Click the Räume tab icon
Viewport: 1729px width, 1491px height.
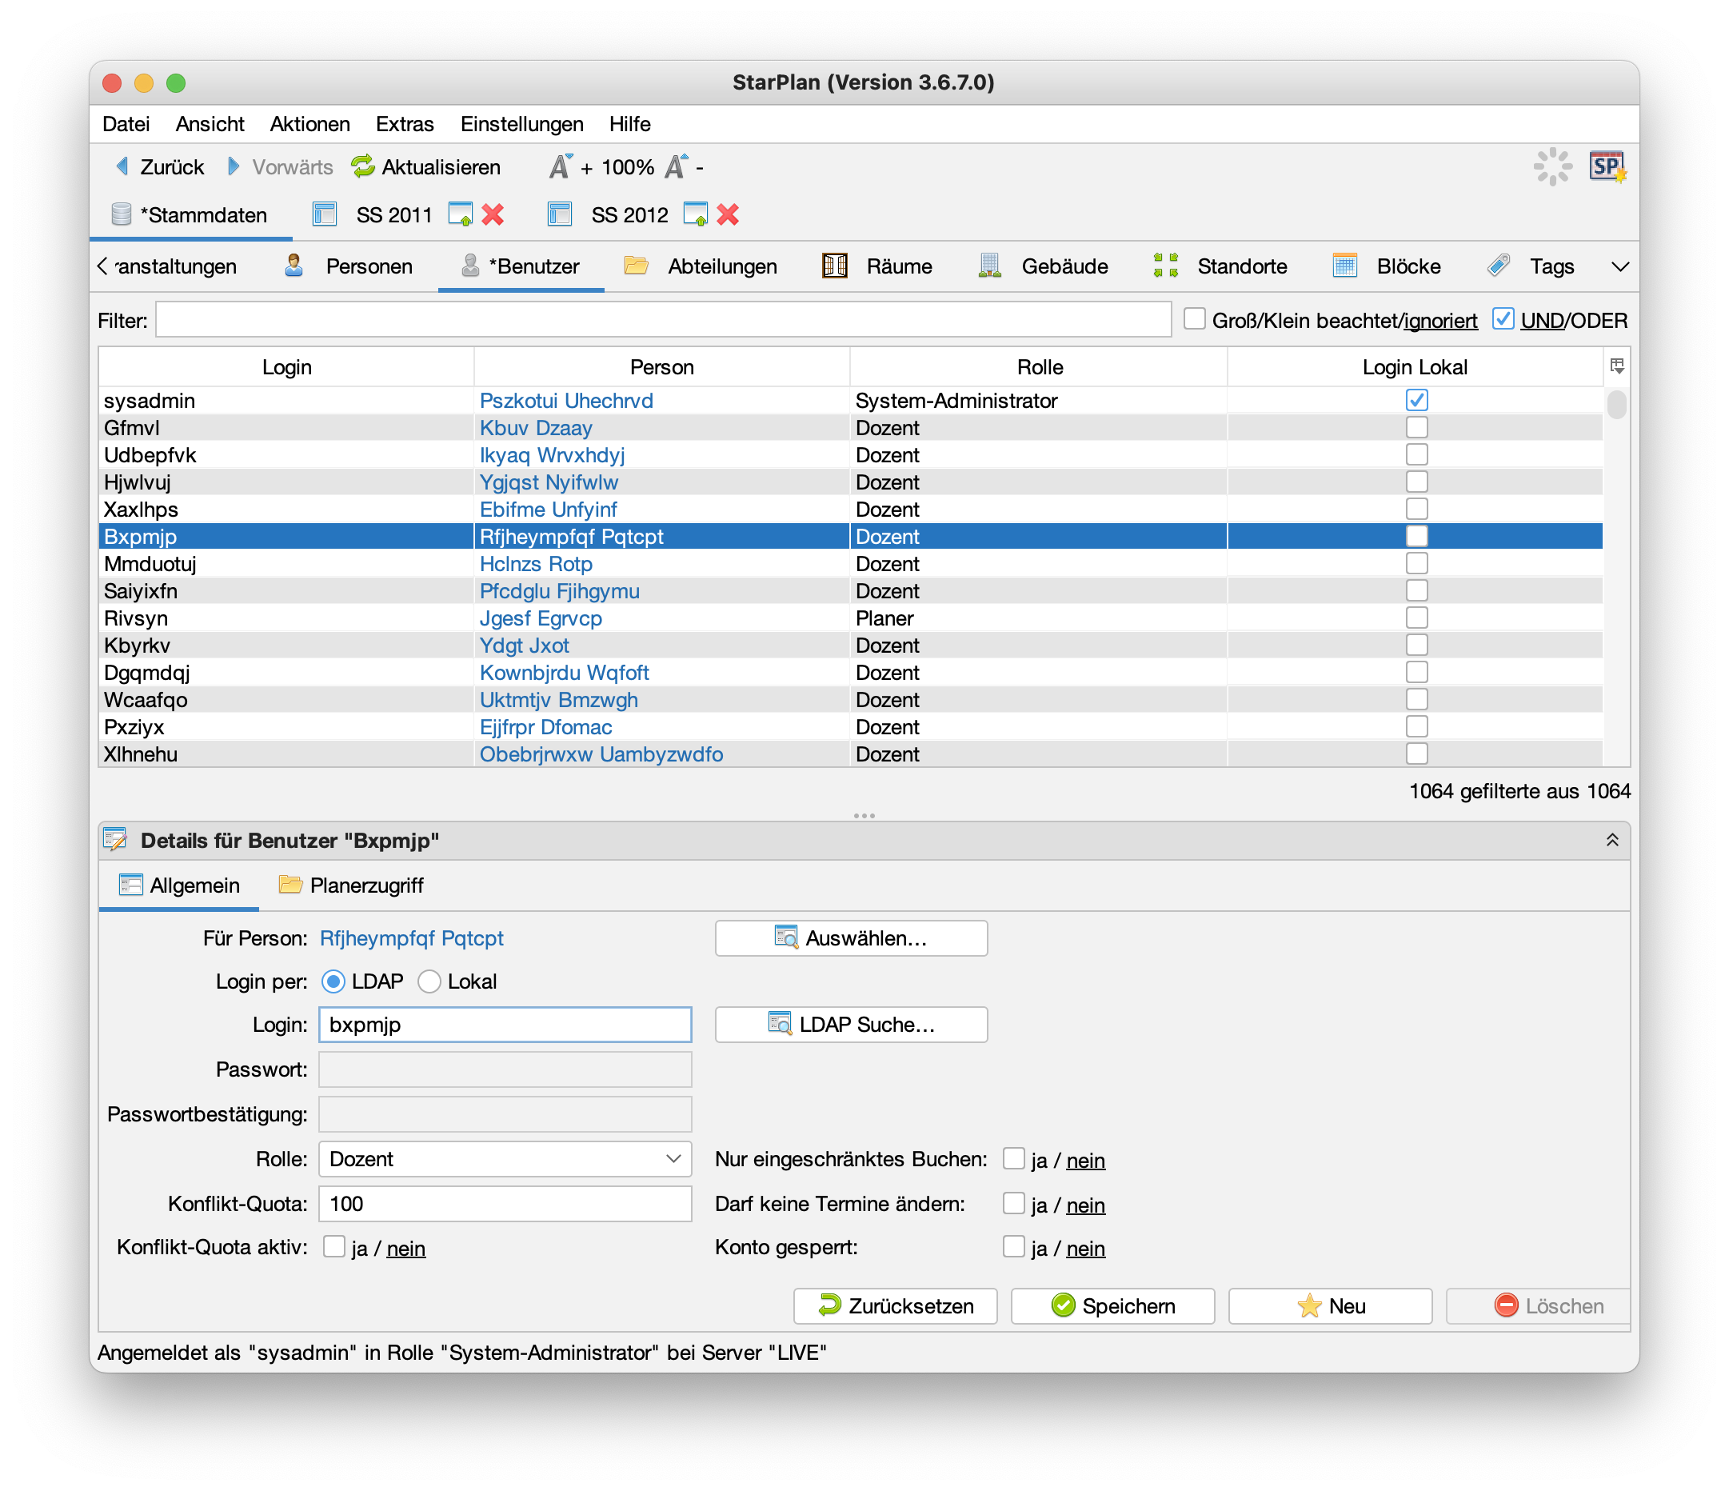[x=834, y=266]
